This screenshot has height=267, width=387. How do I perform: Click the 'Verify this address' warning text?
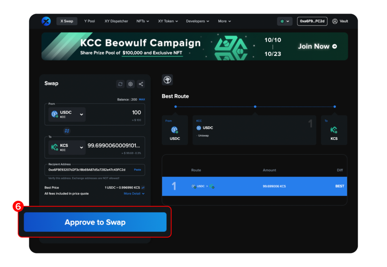[84, 178]
